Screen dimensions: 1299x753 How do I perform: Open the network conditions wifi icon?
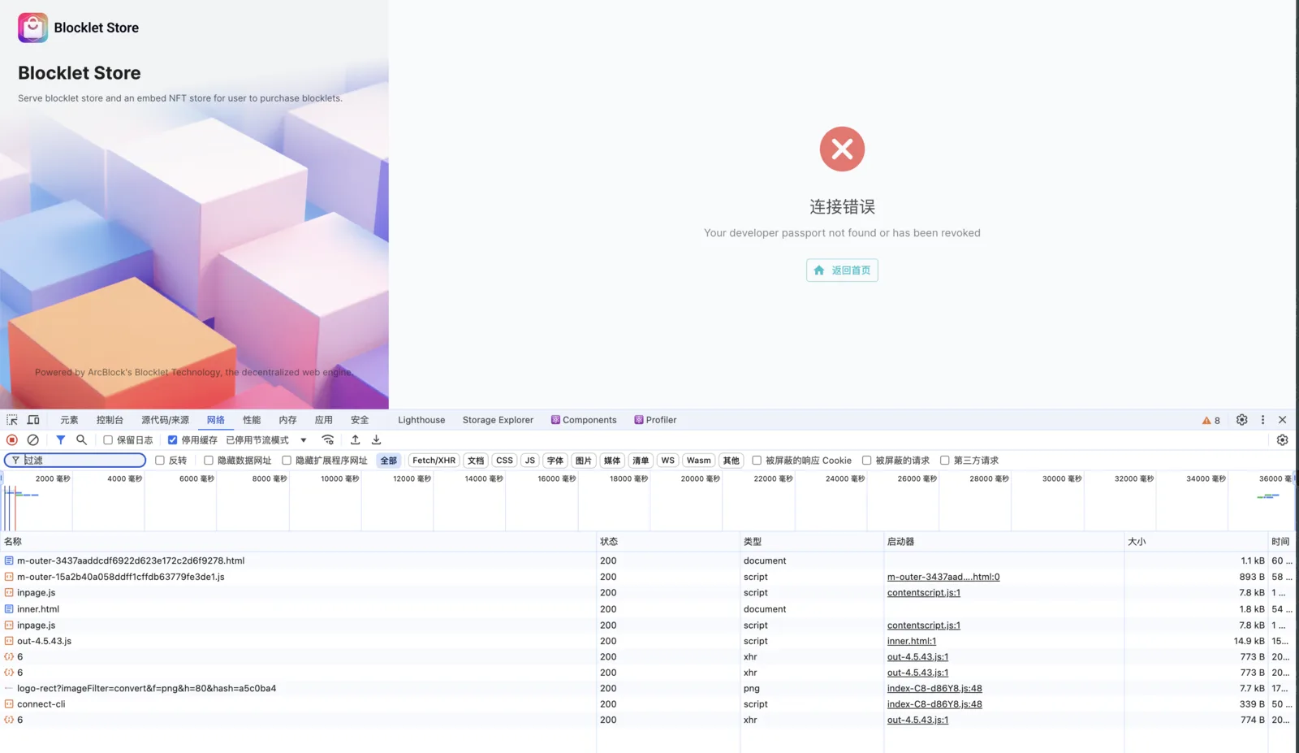pos(328,440)
